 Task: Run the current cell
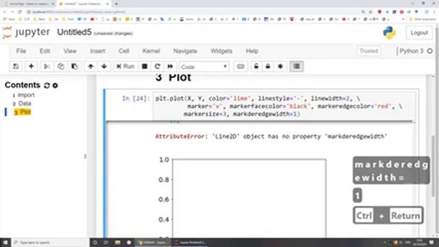click(x=126, y=67)
